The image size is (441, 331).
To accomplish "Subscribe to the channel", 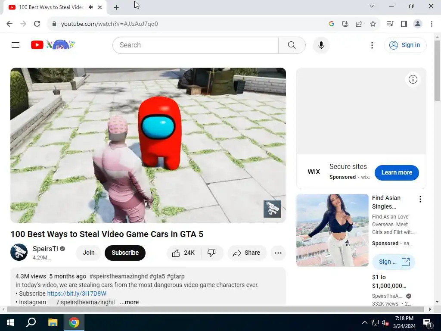I will click(125, 253).
